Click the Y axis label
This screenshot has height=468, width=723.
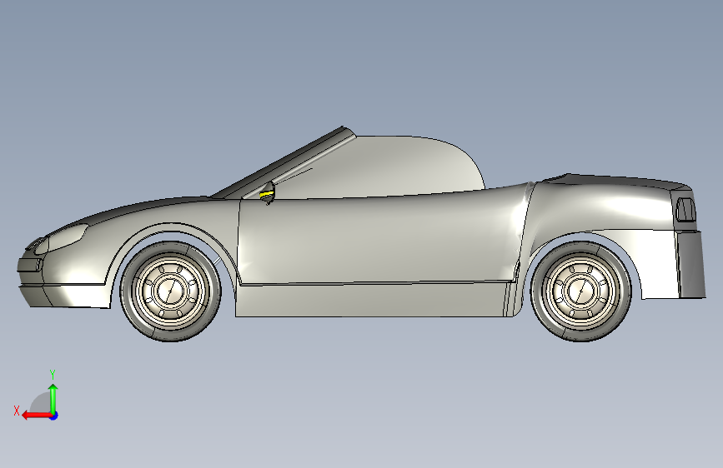point(53,374)
